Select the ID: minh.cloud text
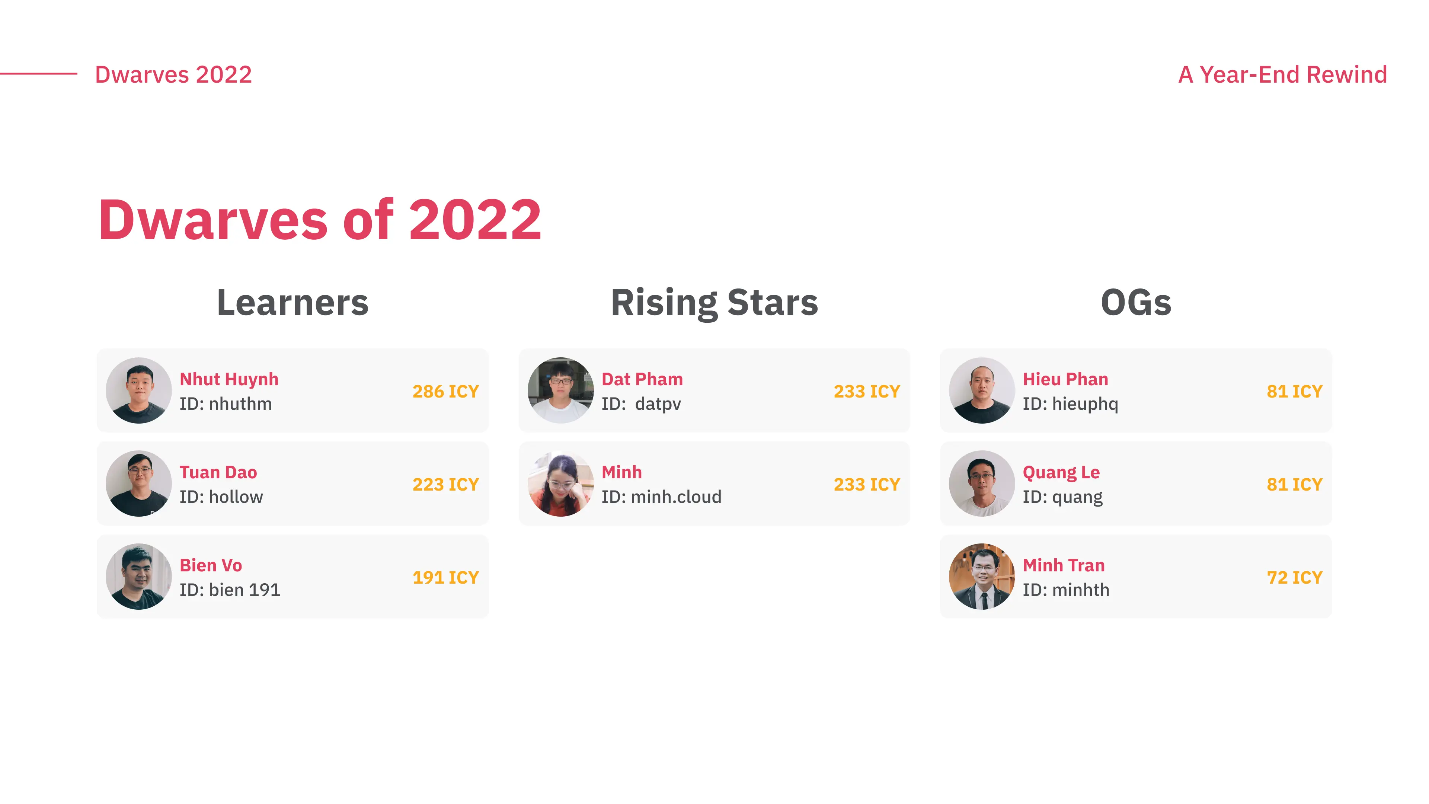1429x804 pixels. pos(662,497)
